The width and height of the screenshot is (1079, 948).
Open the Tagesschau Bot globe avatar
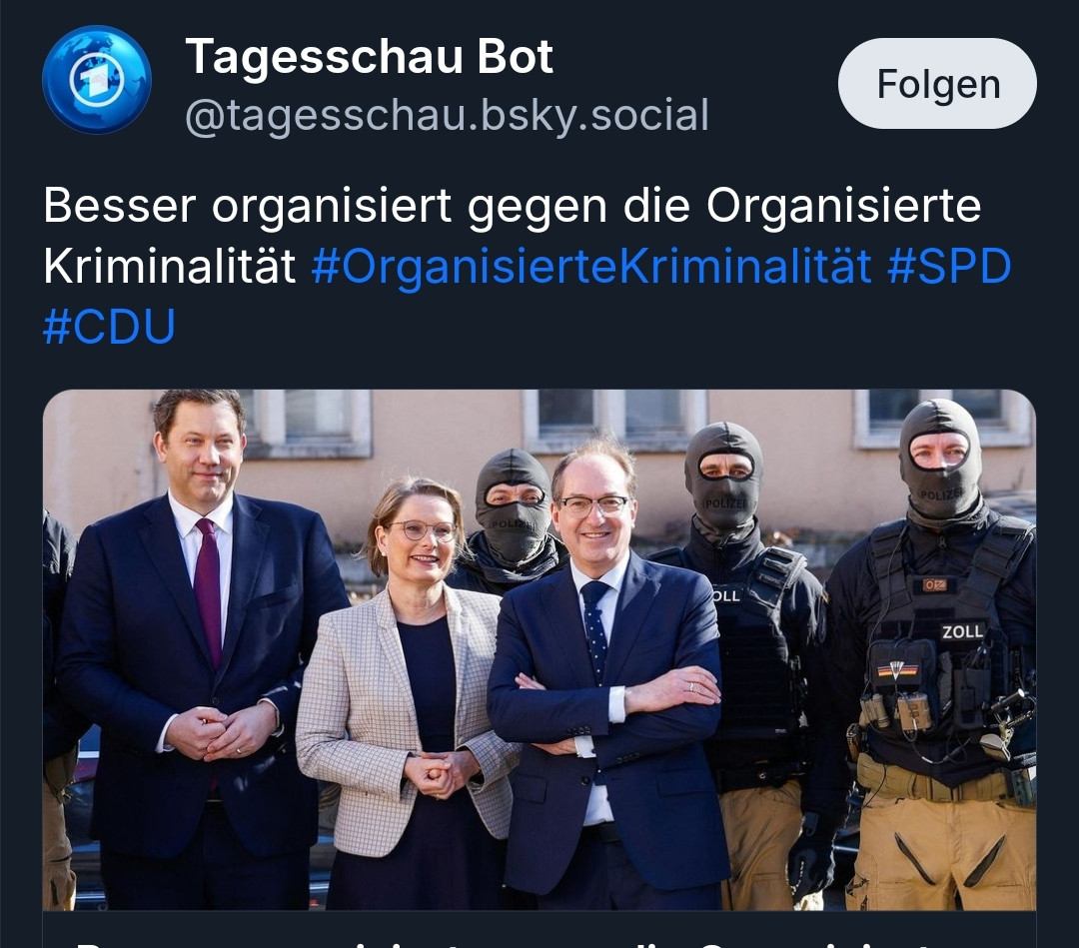click(x=96, y=80)
